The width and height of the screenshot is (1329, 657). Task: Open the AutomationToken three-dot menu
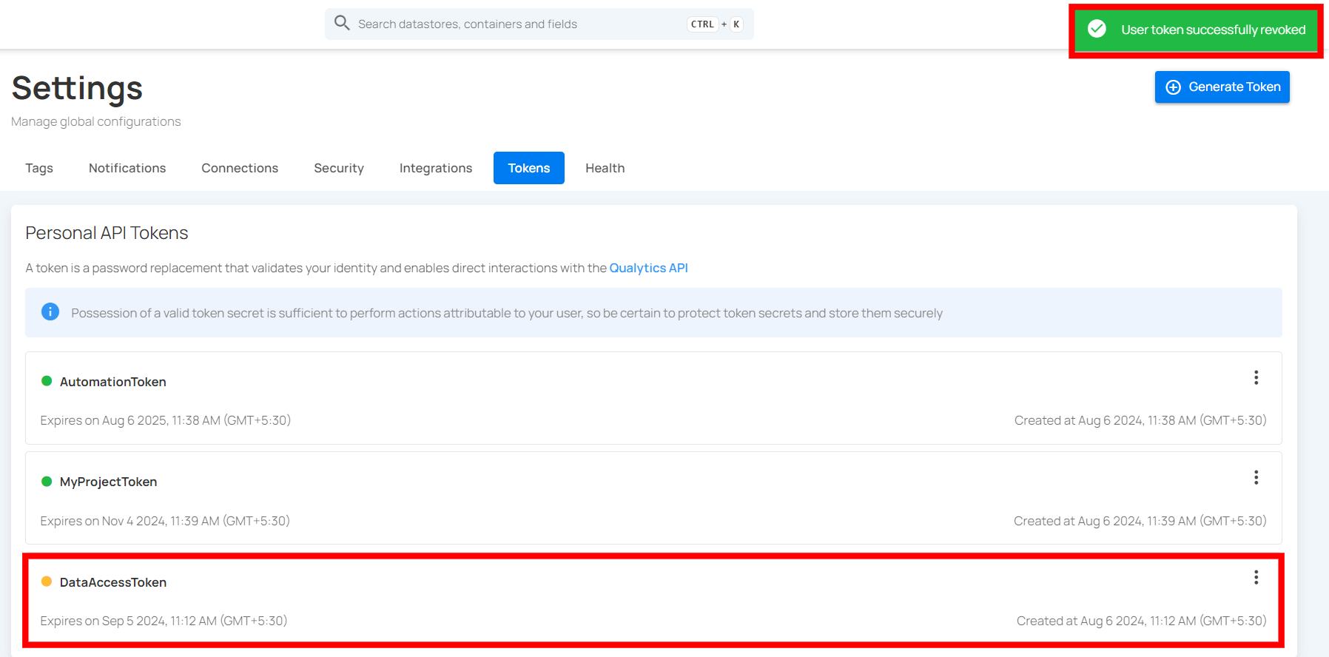[1256, 378]
